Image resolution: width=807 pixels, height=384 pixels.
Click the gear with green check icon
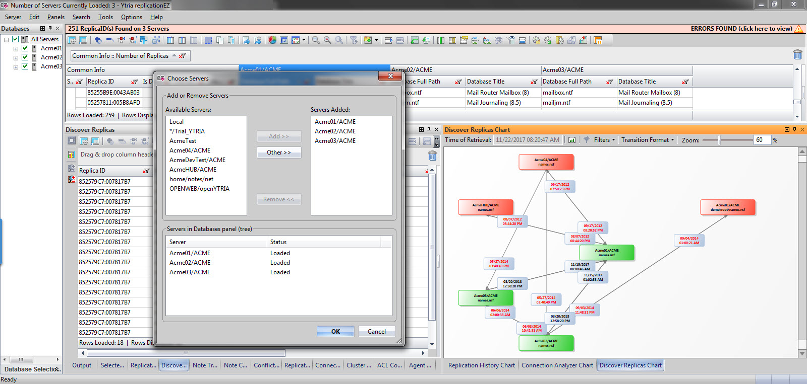[548, 40]
